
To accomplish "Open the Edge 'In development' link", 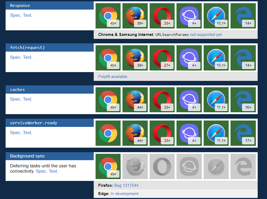I will [x=125, y=194].
